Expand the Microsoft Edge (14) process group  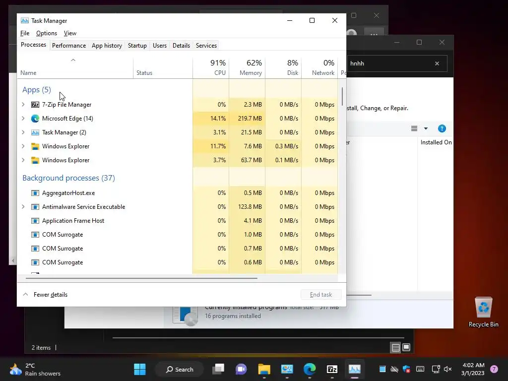pyautogui.click(x=23, y=119)
